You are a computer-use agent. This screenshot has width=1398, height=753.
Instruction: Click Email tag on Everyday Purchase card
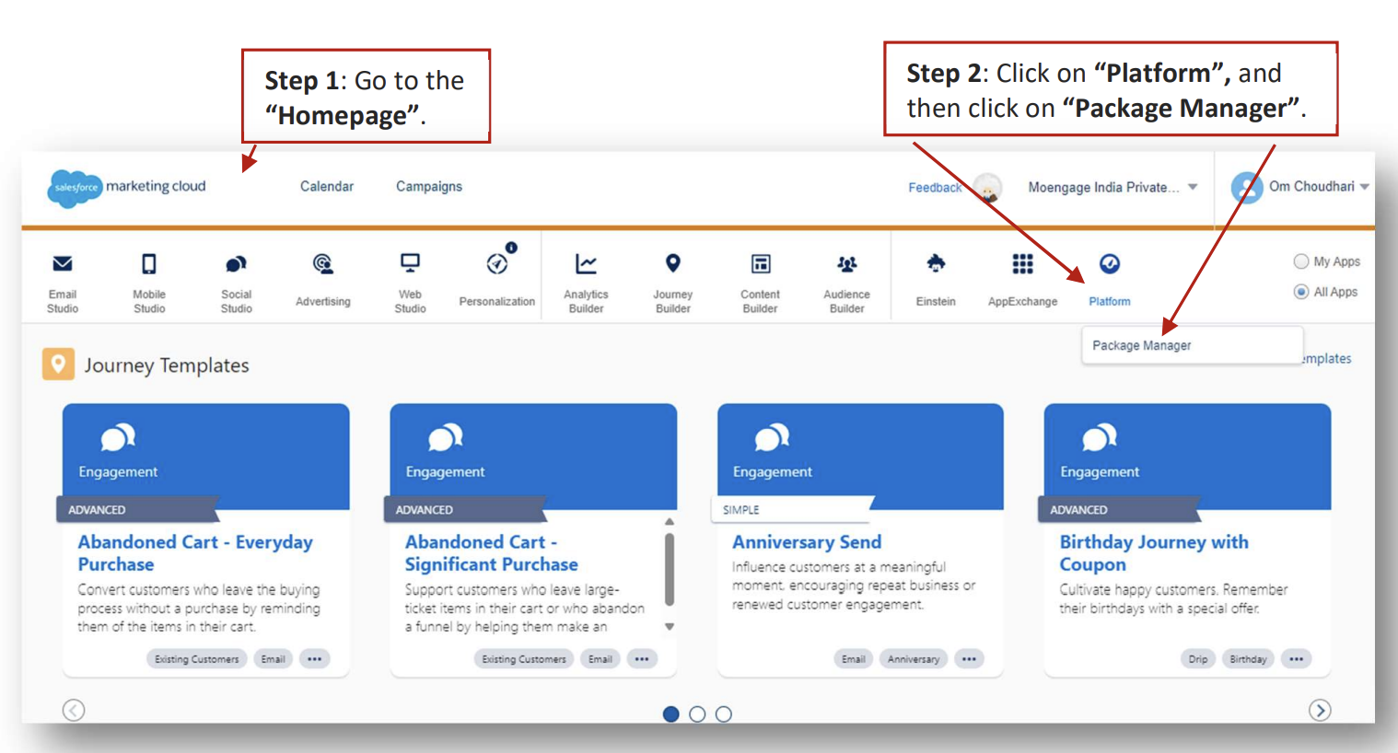[274, 659]
